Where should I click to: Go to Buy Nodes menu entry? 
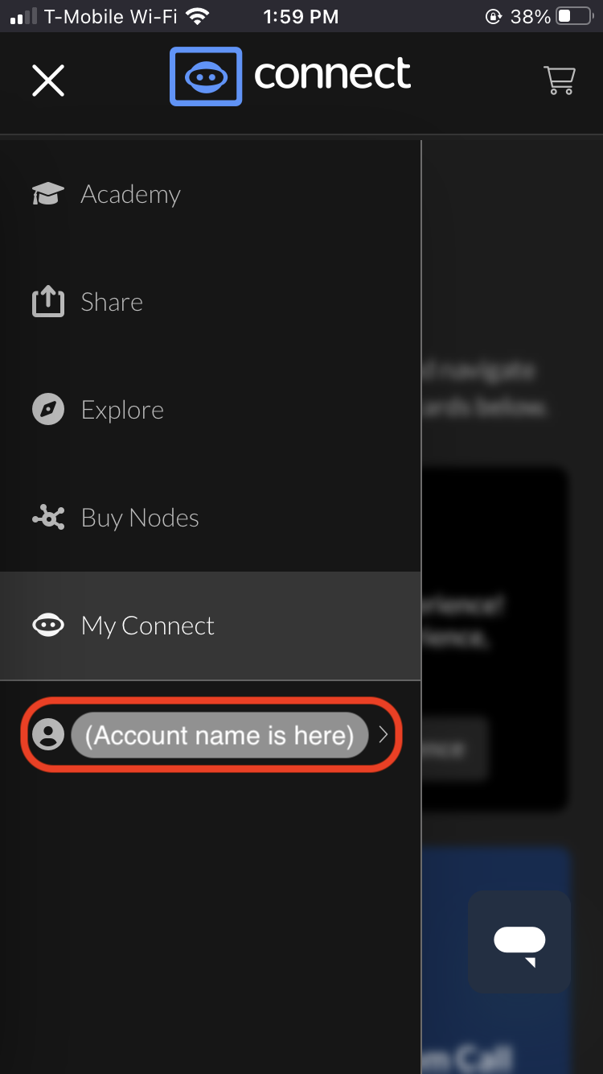210,518
